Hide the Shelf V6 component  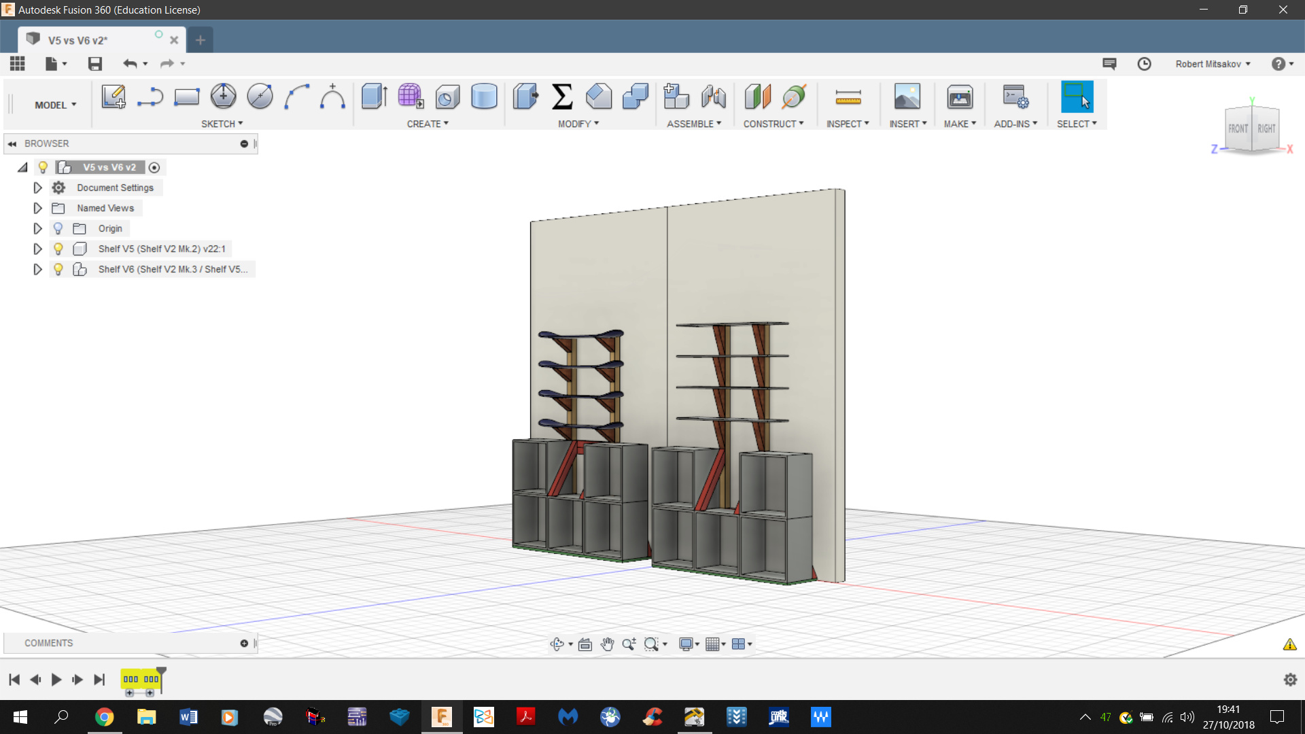click(x=58, y=269)
